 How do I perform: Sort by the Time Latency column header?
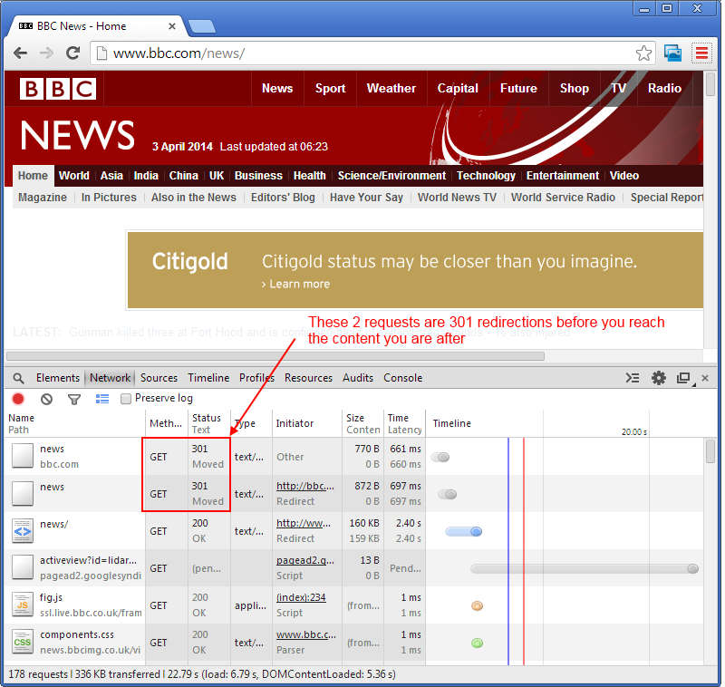(x=404, y=423)
